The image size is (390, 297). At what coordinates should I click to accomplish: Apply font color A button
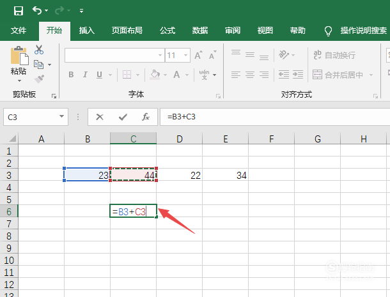[176, 75]
